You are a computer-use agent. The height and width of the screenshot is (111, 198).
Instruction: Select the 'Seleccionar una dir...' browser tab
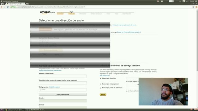15,4
